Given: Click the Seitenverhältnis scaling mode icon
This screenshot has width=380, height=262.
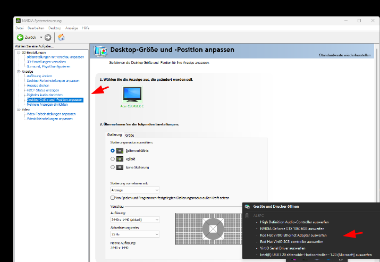Looking at the screenshot, I should [x=120, y=151].
